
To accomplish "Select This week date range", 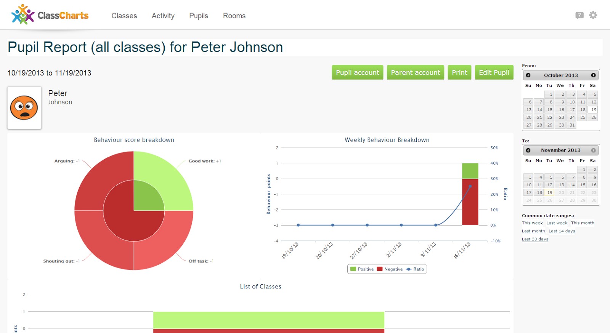I will point(532,223).
